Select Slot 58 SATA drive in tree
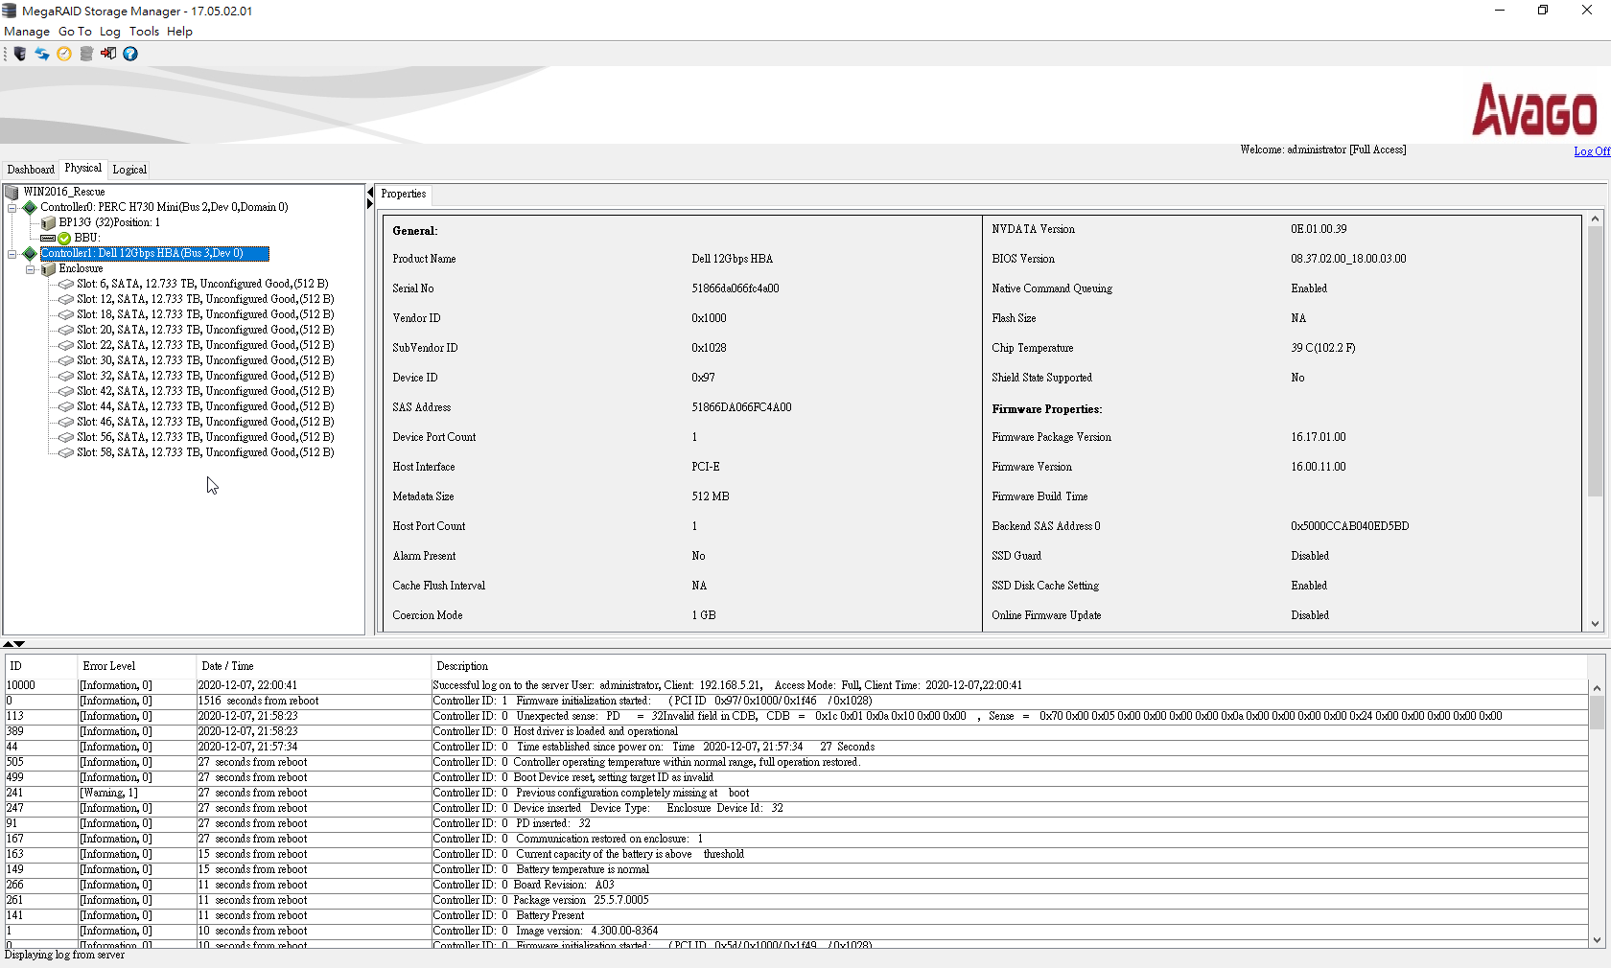This screenshot has height=968, width=1611. tap(205, 452)
